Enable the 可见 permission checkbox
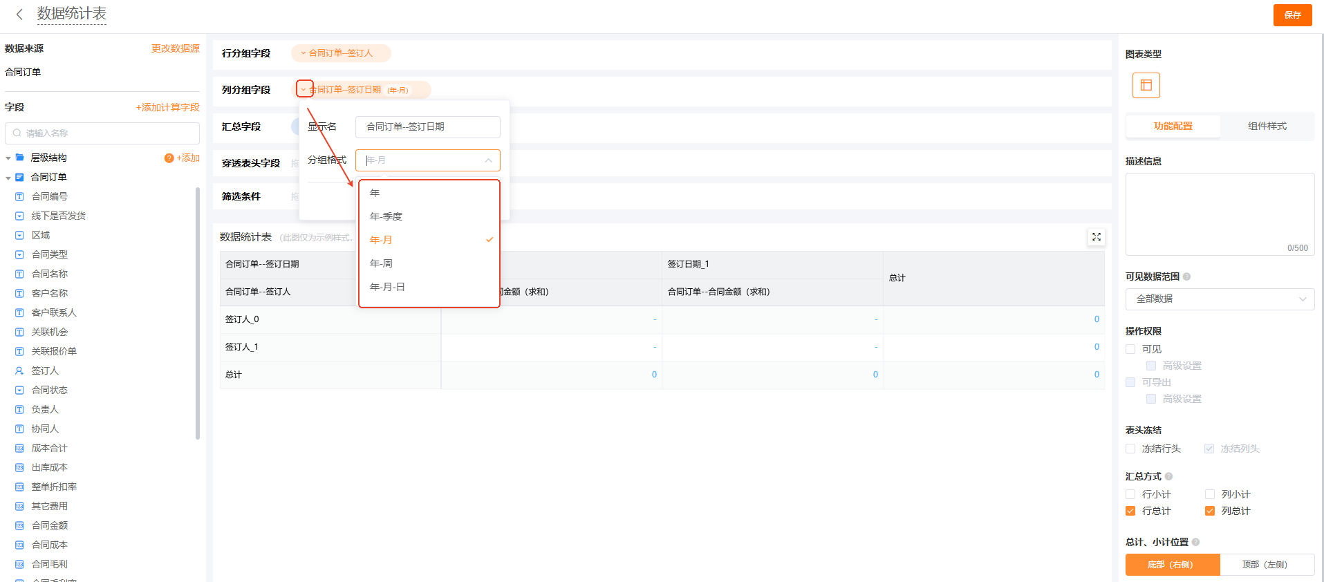This screenshot has height=582, width=1324. (x=1130, y=349)
